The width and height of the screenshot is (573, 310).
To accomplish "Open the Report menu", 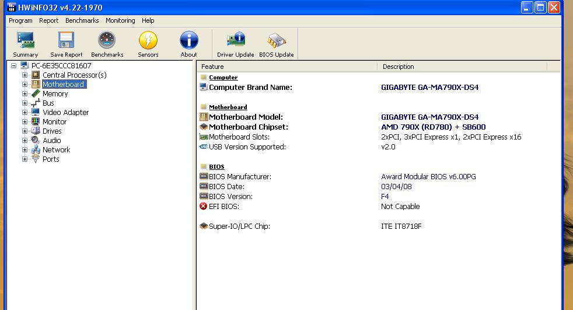I will point(48,20).
